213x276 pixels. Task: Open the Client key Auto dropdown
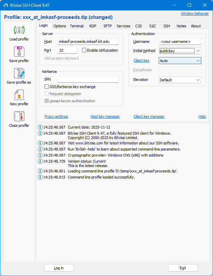pyautogui.click(x=198, y=61)
